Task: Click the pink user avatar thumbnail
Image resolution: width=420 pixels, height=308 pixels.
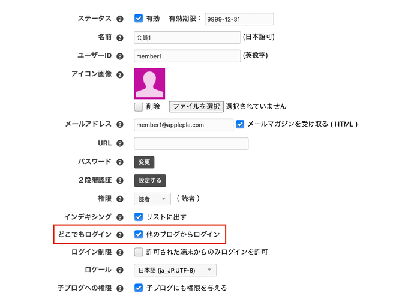Action: pos(149,83)
